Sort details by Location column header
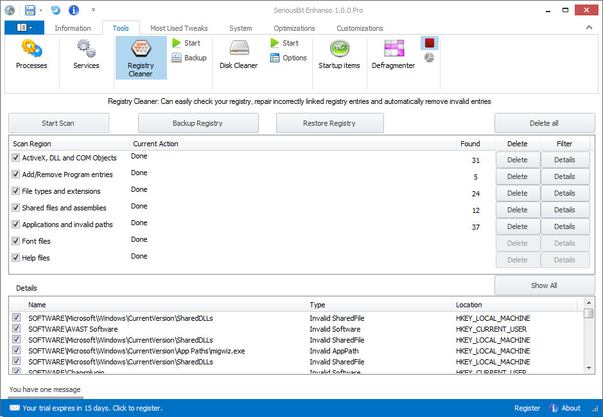Viewport: 603px width, 417px height. 515,305
